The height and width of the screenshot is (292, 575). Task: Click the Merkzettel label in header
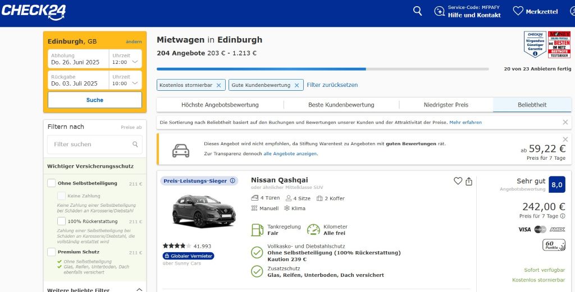(542, 12)
